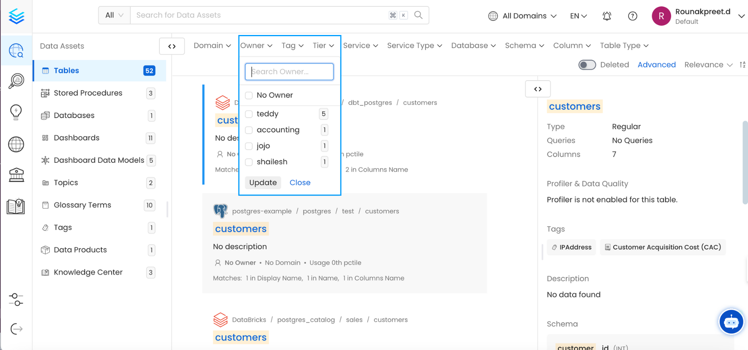Expand the EN language dropdown

tap(578, 16)
